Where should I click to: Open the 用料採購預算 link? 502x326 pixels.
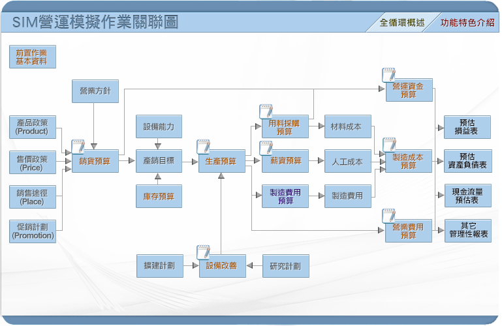point(285,126)
